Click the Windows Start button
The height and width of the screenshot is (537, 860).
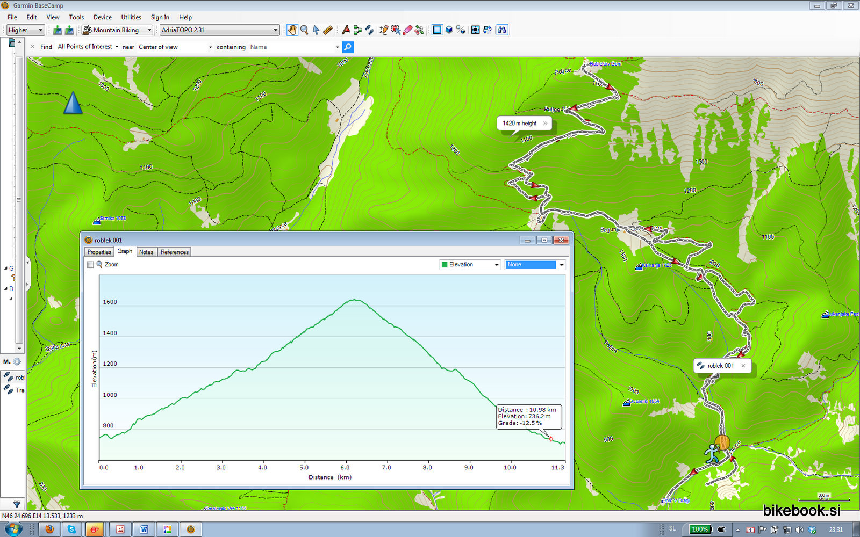(x=13, y=529)
